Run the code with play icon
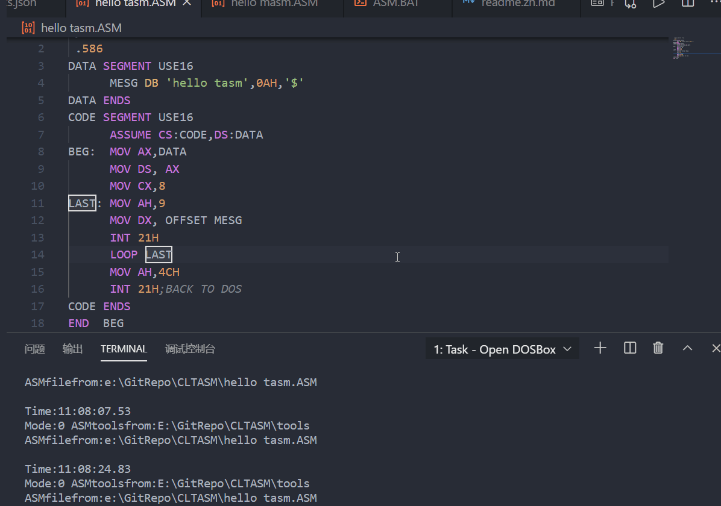The image size is (721, 506). pos(659,4)
